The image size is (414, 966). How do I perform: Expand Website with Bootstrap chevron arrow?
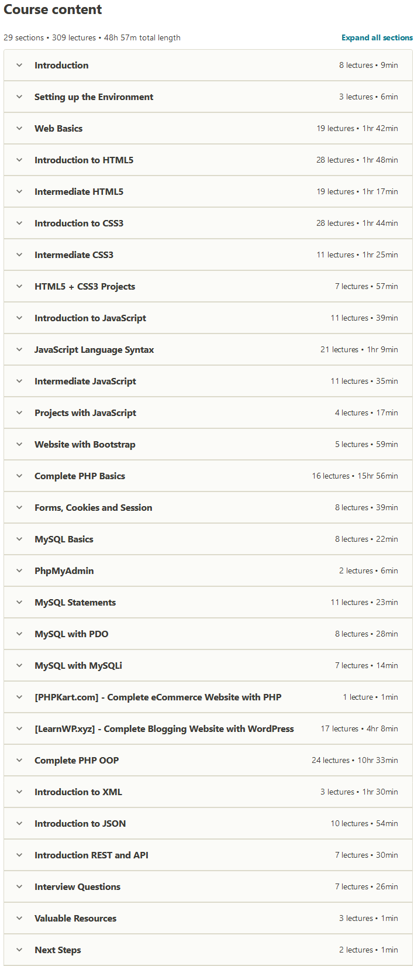pyautogui.click(x=19, y=445)
